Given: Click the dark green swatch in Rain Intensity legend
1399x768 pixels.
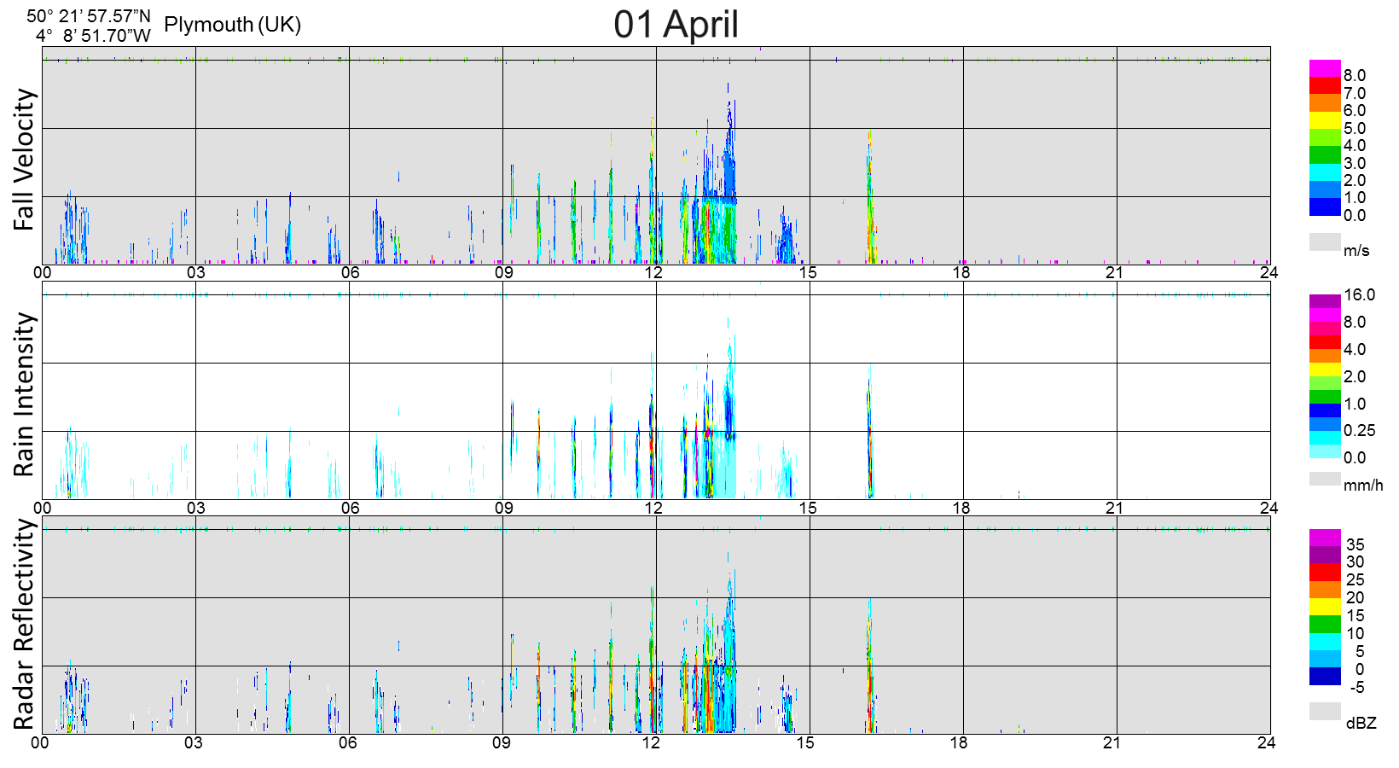Looking at the screenshot, I should click(1325, 397).
